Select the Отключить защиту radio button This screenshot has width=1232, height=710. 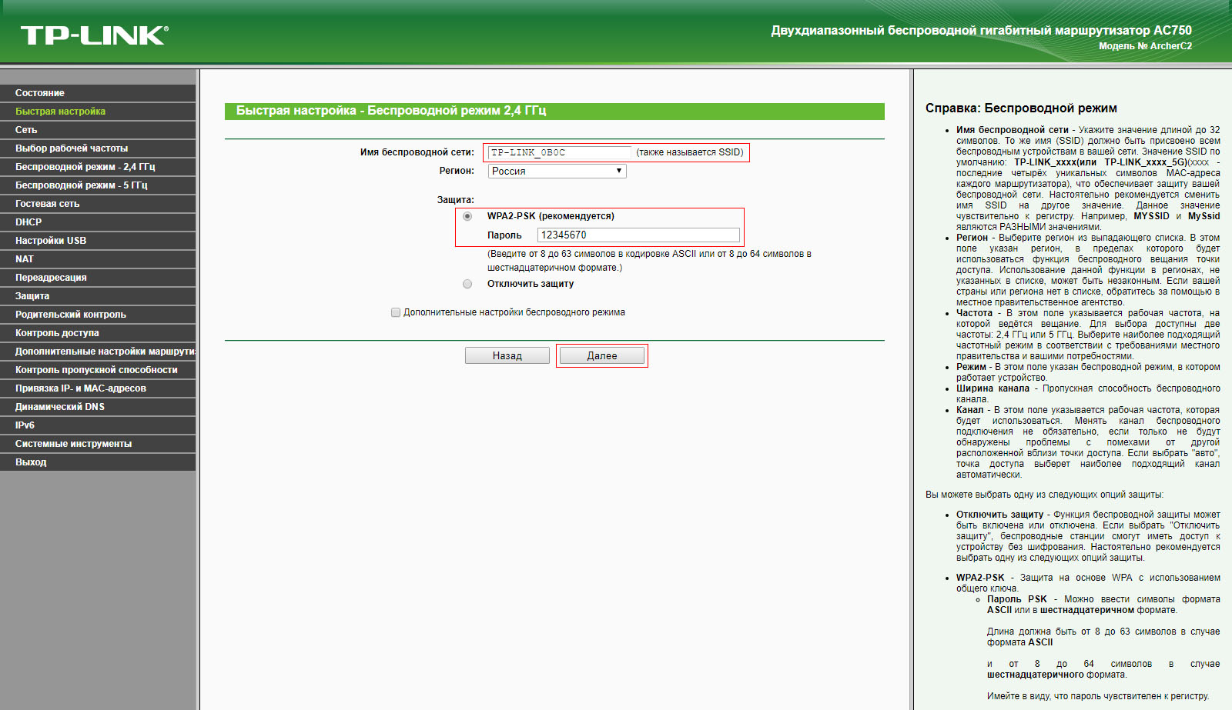(x=467, y=284)
